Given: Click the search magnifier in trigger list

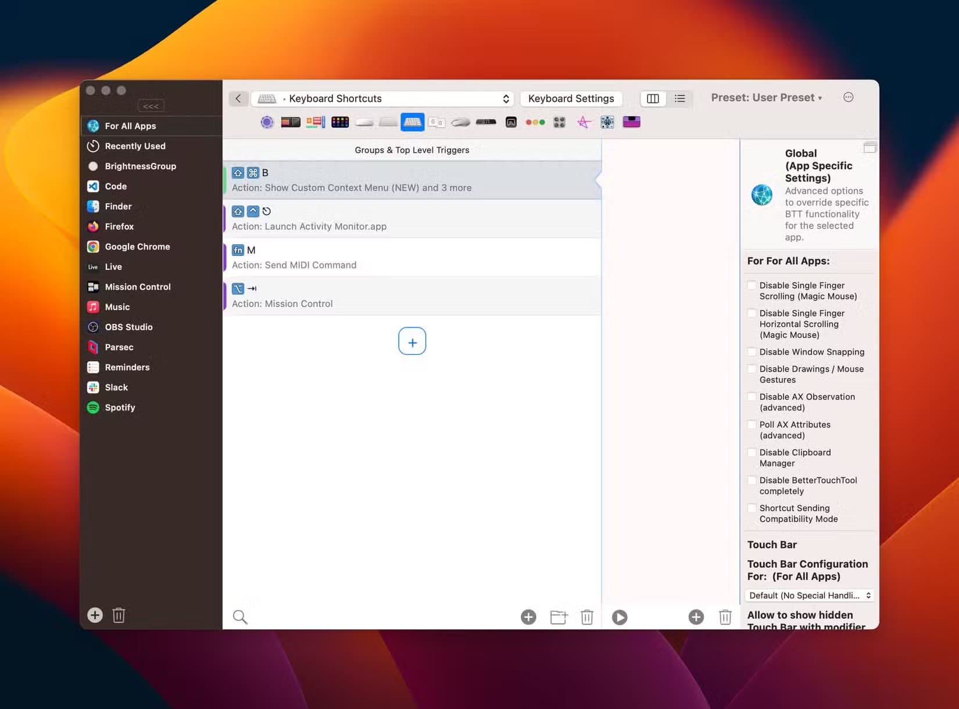Looking at the screenshot, I should coord(240,617).
